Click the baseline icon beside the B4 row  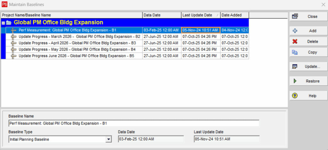(13, 49)
